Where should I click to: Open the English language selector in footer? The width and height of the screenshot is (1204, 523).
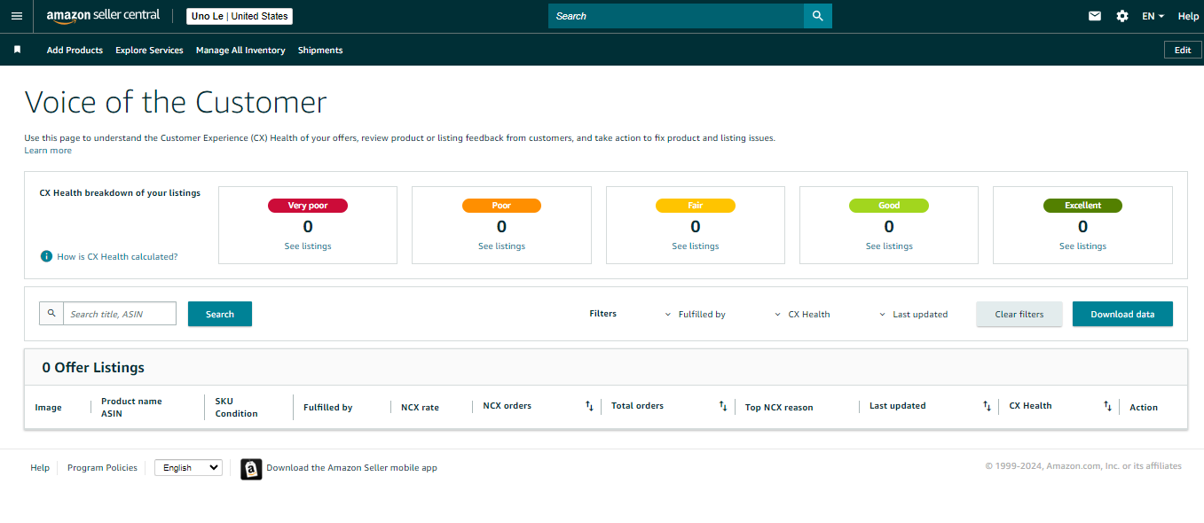pos(188,467)
